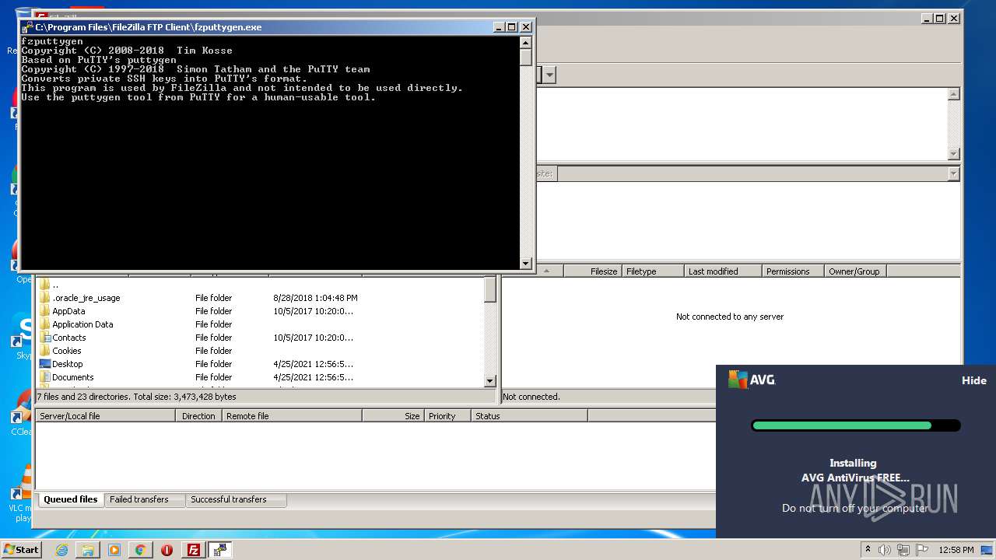Click the AVG logo in installer popup
996x560 pixels.
point(752,380)
